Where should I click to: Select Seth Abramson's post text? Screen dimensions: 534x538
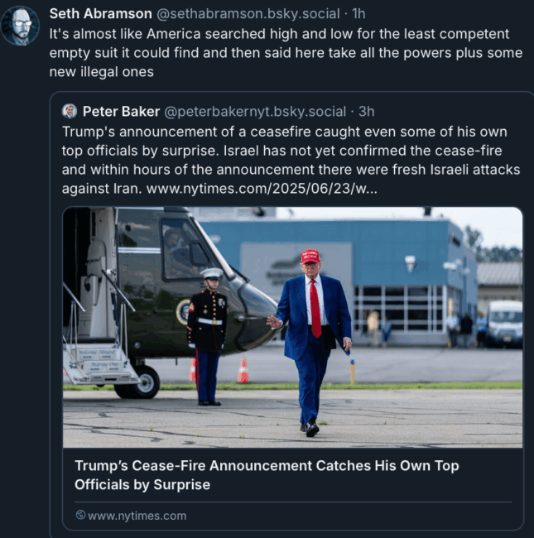[286, 53]
